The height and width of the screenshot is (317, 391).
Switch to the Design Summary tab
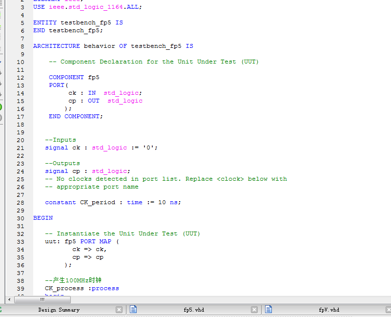(x=59, y=310)
